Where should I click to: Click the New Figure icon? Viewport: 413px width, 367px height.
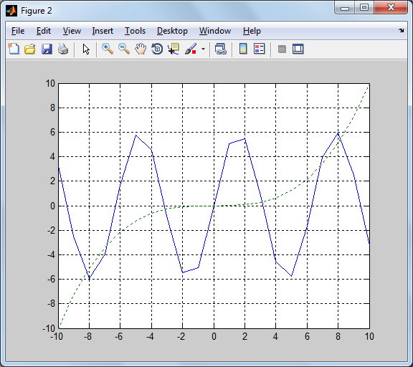tap(14, 49)
